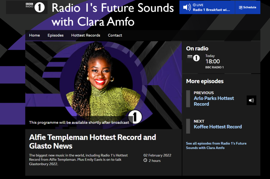The height and width of the screenshot is (179, 270).
Task: Click the BBC RADIO 1 broadcast label
Action: [214, 67]
